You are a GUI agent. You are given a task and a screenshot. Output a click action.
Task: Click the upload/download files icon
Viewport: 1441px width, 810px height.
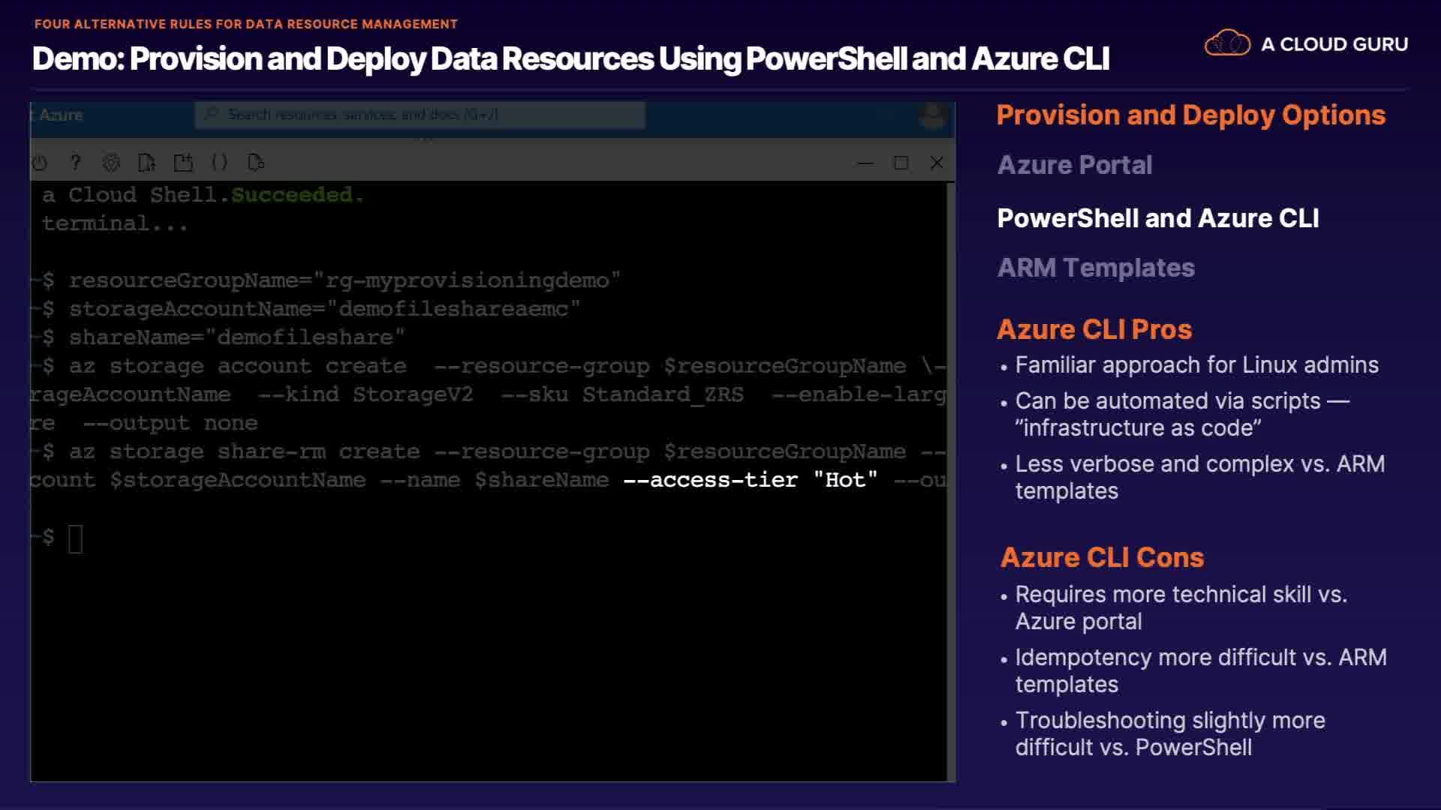click(x=147, y=163)
